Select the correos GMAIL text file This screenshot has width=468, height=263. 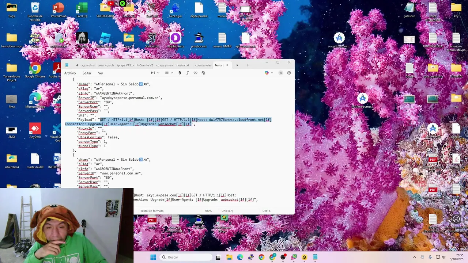(222, 41)
